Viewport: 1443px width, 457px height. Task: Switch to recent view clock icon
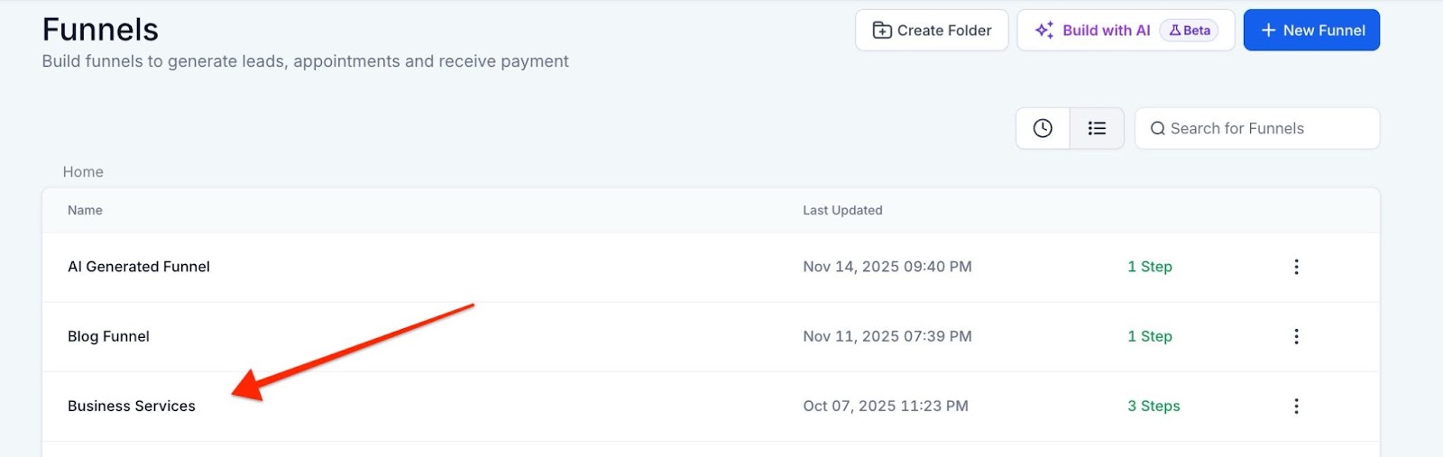pyautogui.click(x=1043, y=128)
